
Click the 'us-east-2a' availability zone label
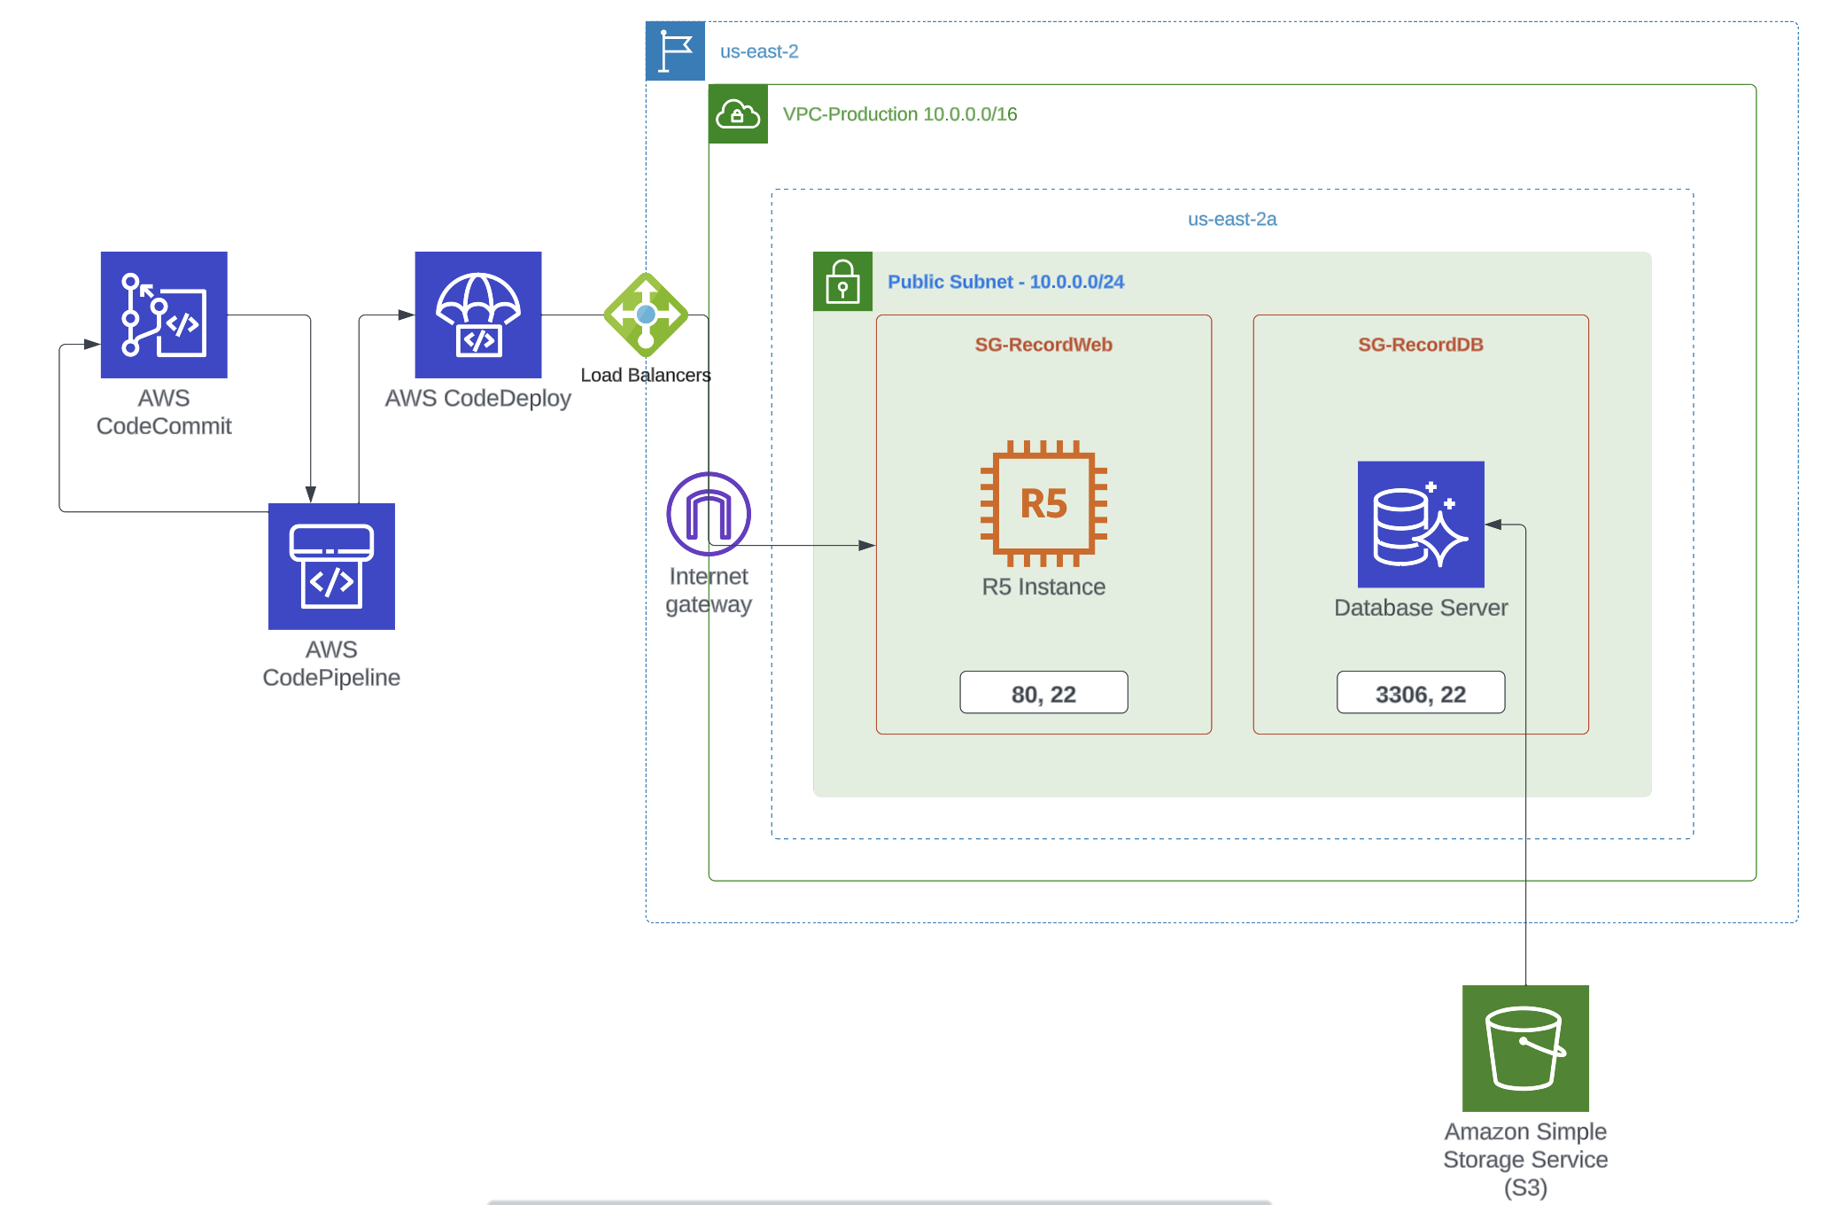pyautogui.click(x=1232, y=219)
